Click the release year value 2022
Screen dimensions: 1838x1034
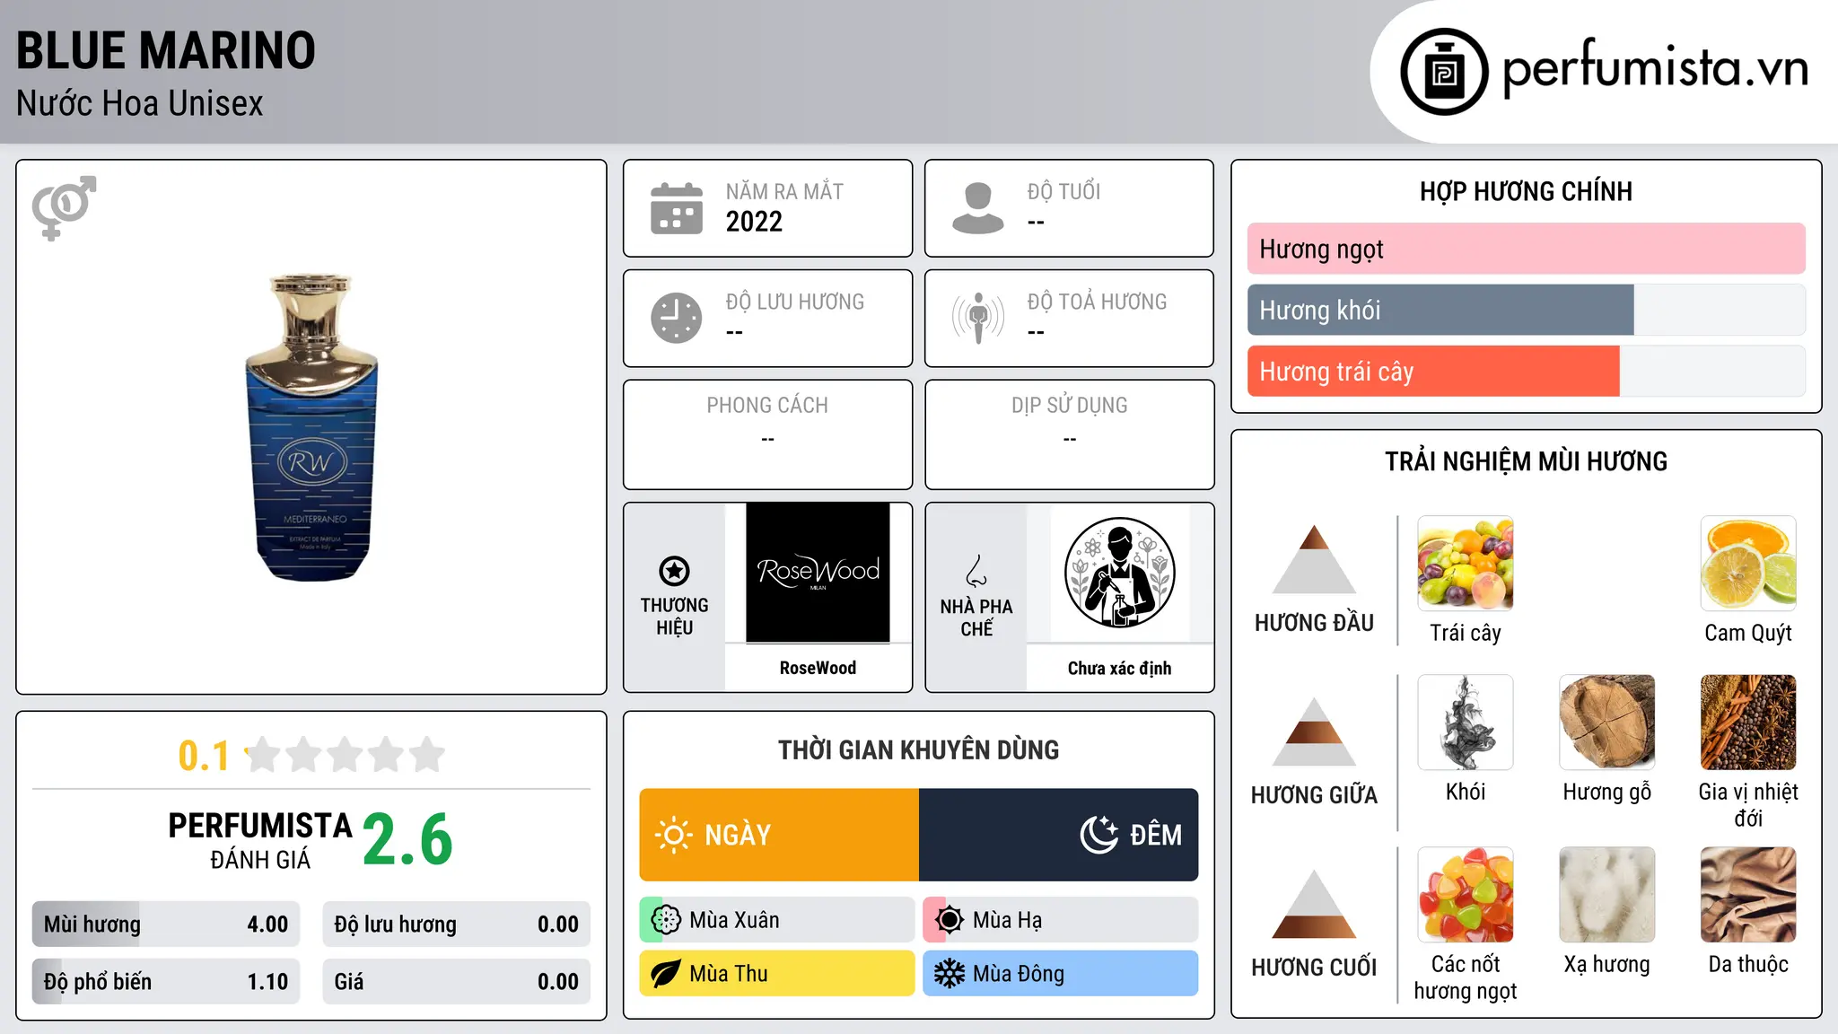point(754,222)
